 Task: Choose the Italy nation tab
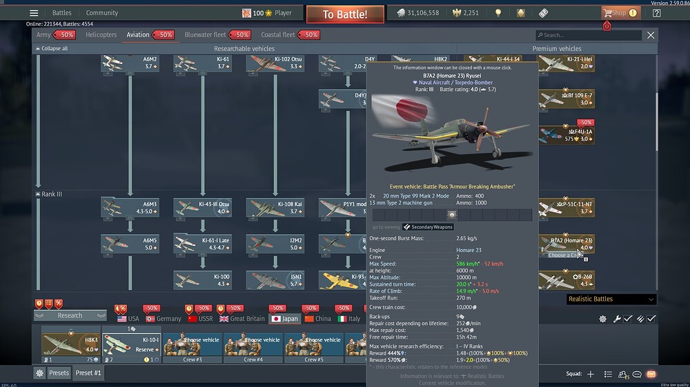point(349,318)
